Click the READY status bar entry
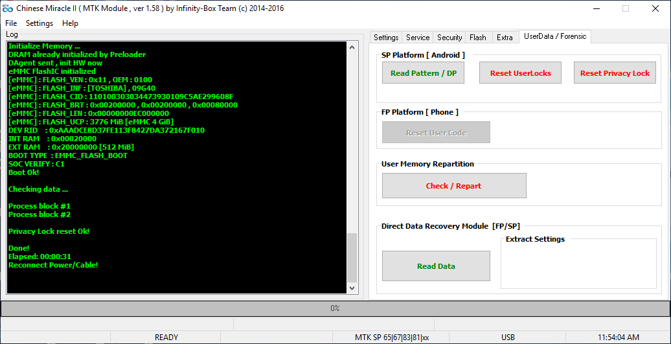Viewport: 671px width, 344px height. 166,338
